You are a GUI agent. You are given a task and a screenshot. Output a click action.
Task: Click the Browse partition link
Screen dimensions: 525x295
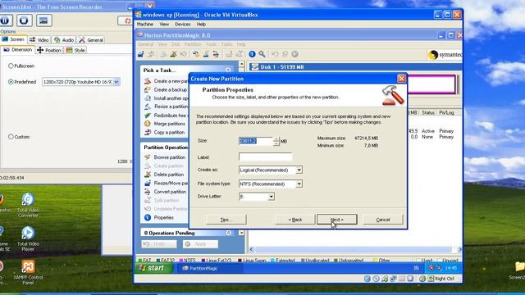click(170, 157)
